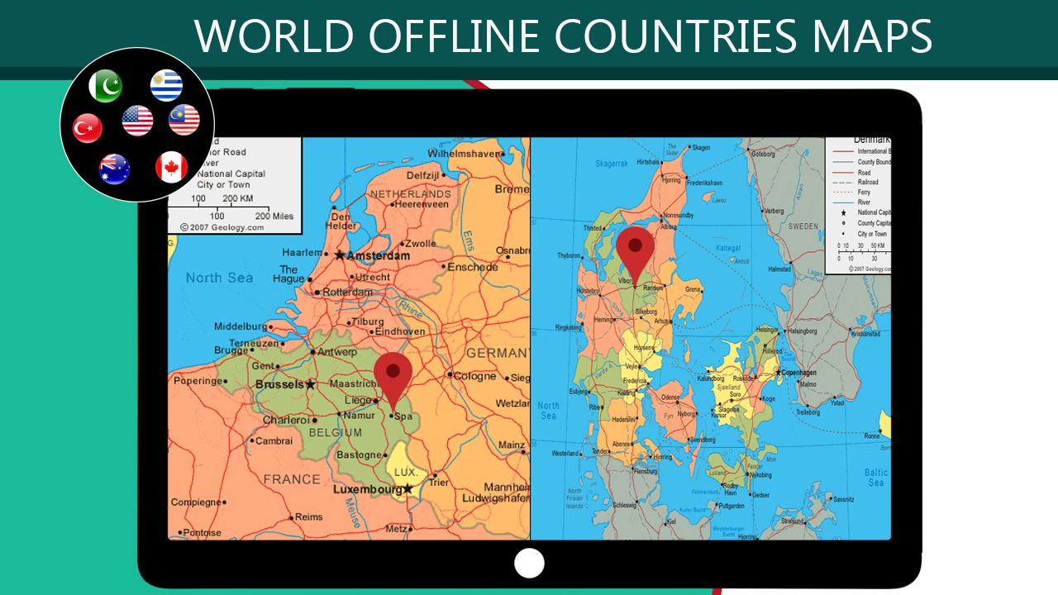
Task: Select the Odense label on Denmark map
Action: (670, 397)
